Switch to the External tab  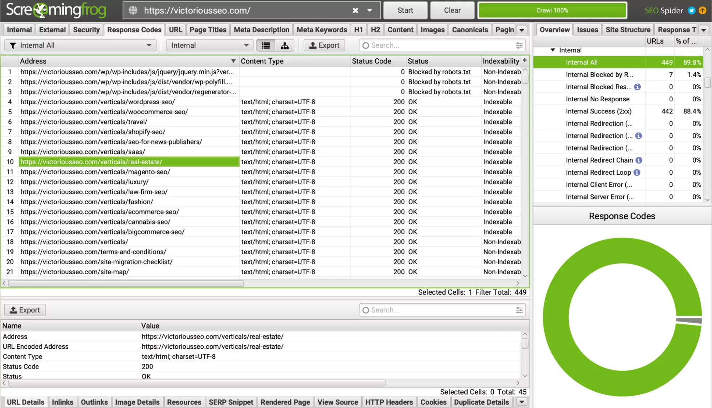pyautogui.click(x=52, y=30)
